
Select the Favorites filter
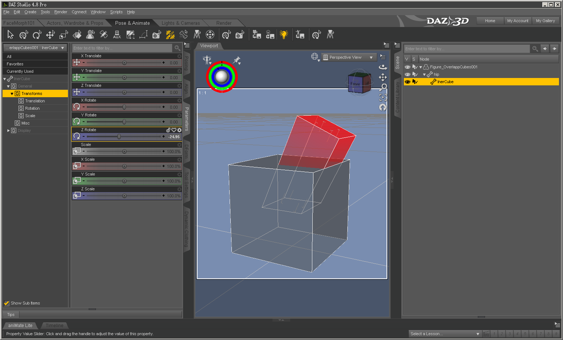coord(35,64)
